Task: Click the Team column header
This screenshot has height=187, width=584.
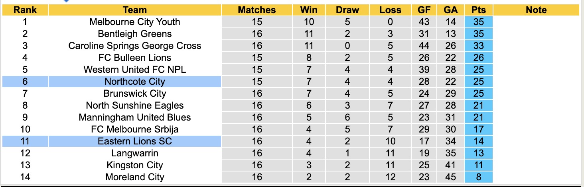Action: click(x=135, y=10)
